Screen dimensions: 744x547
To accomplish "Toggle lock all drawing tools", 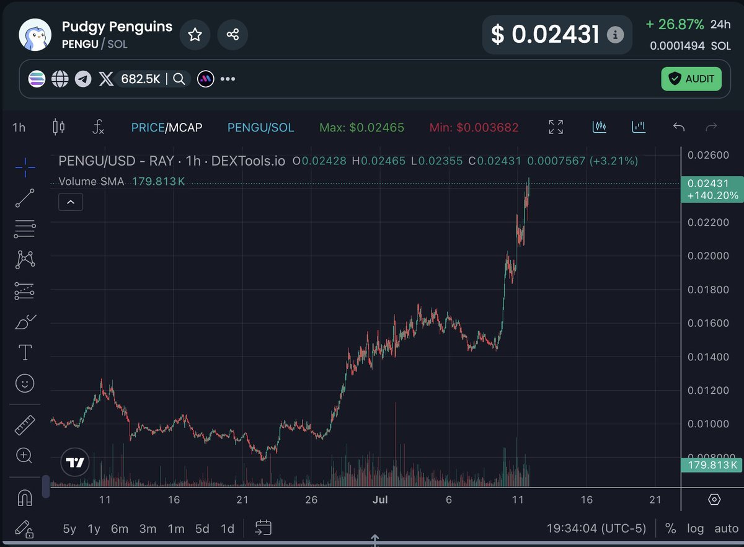I will click(x=25, y=528).
